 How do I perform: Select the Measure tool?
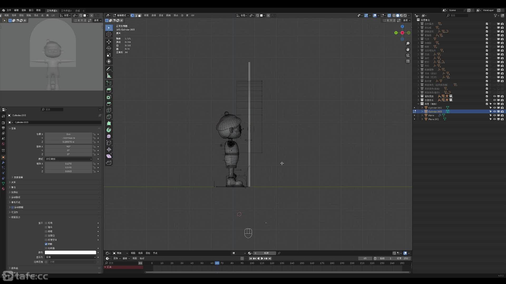coord(109,76)
